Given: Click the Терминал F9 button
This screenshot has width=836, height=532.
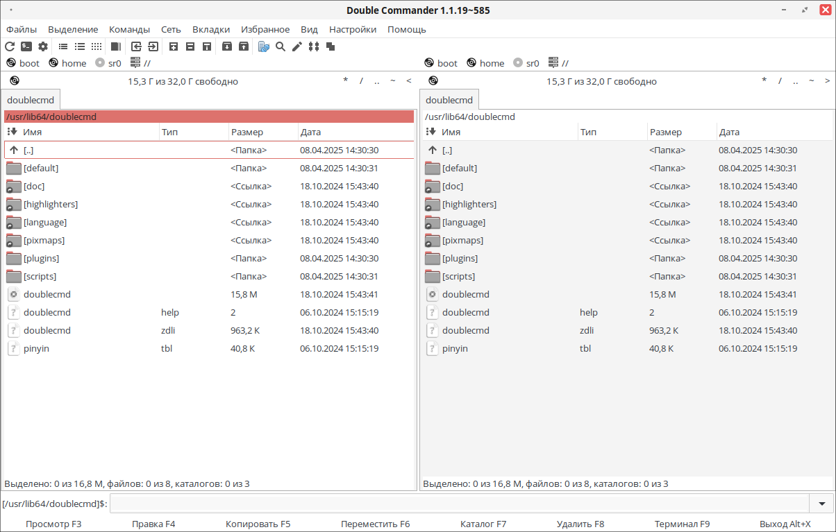Looking at the screenshot, I should (682, 524).
